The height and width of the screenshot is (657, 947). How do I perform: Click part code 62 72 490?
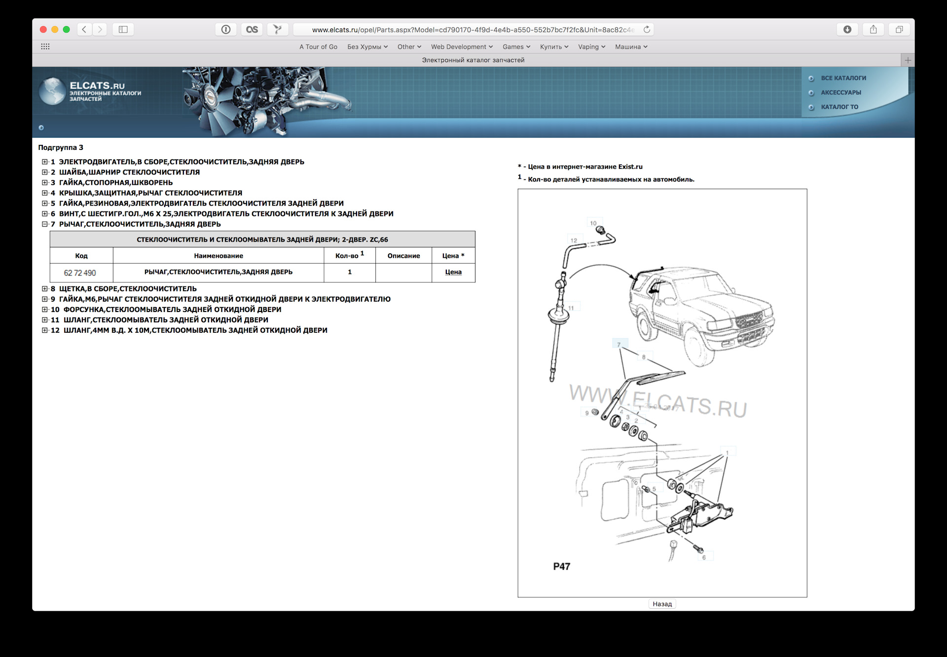click(80, 273)
